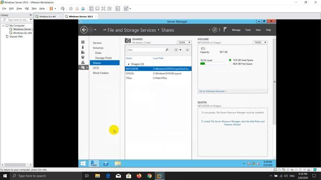Refresh the Server Manager view

pyautogui.click(x=214, y=30)
